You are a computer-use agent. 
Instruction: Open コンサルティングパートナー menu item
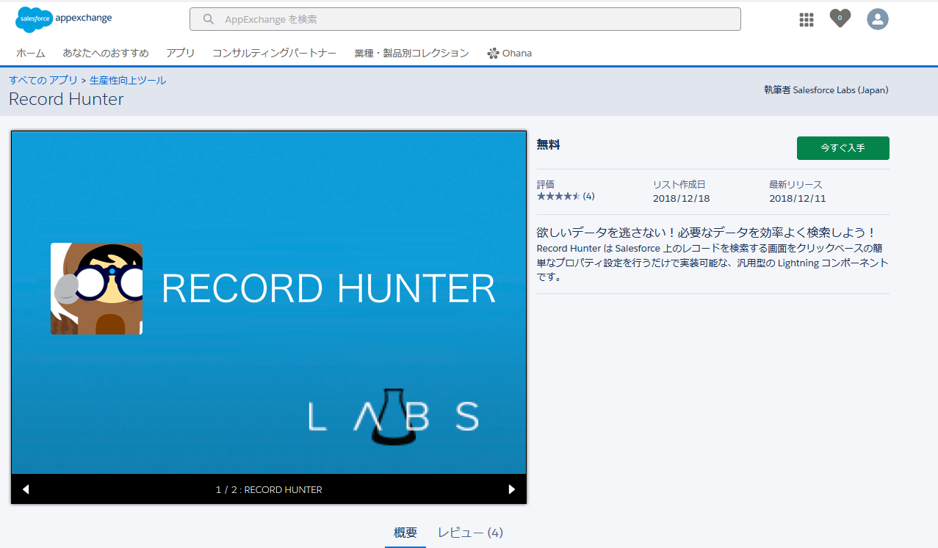tap(275, 54)
